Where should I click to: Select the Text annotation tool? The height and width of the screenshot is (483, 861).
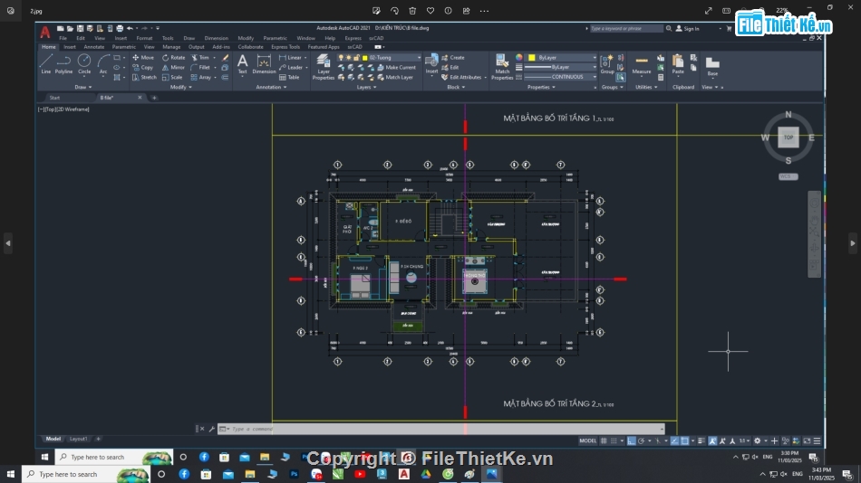coord(242,64)
